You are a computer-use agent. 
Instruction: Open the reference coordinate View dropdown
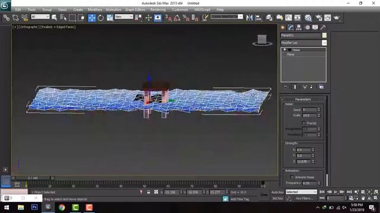point(124,17)
